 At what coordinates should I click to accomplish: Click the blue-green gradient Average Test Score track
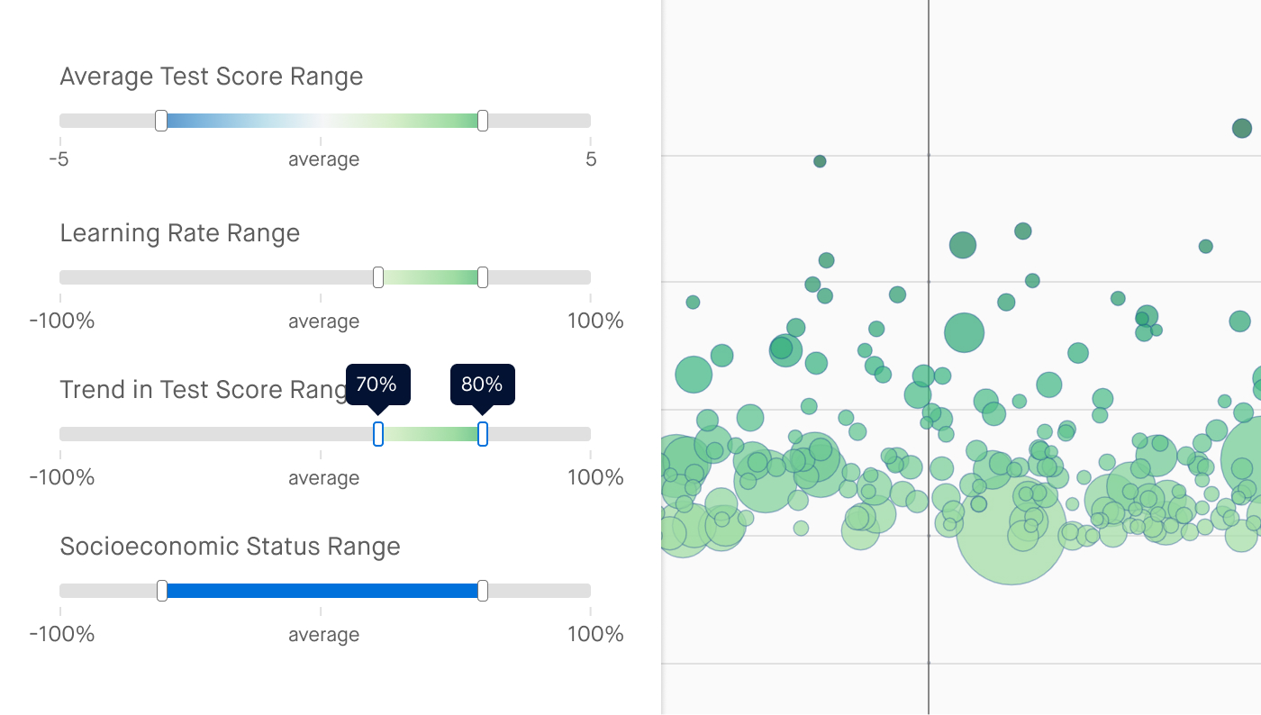(x=322, y=121)
